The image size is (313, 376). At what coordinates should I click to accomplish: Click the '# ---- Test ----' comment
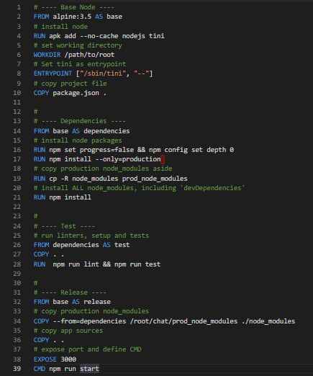64,226
